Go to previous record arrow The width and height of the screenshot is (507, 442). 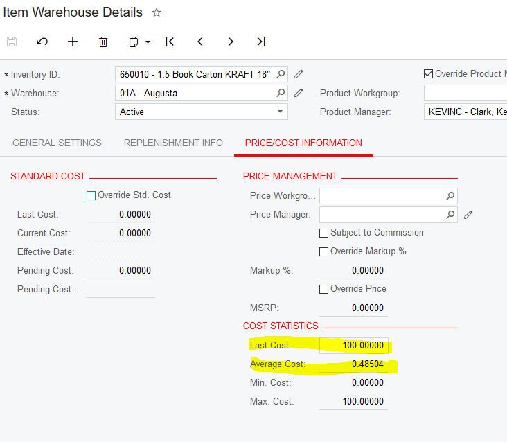[200, 42]
